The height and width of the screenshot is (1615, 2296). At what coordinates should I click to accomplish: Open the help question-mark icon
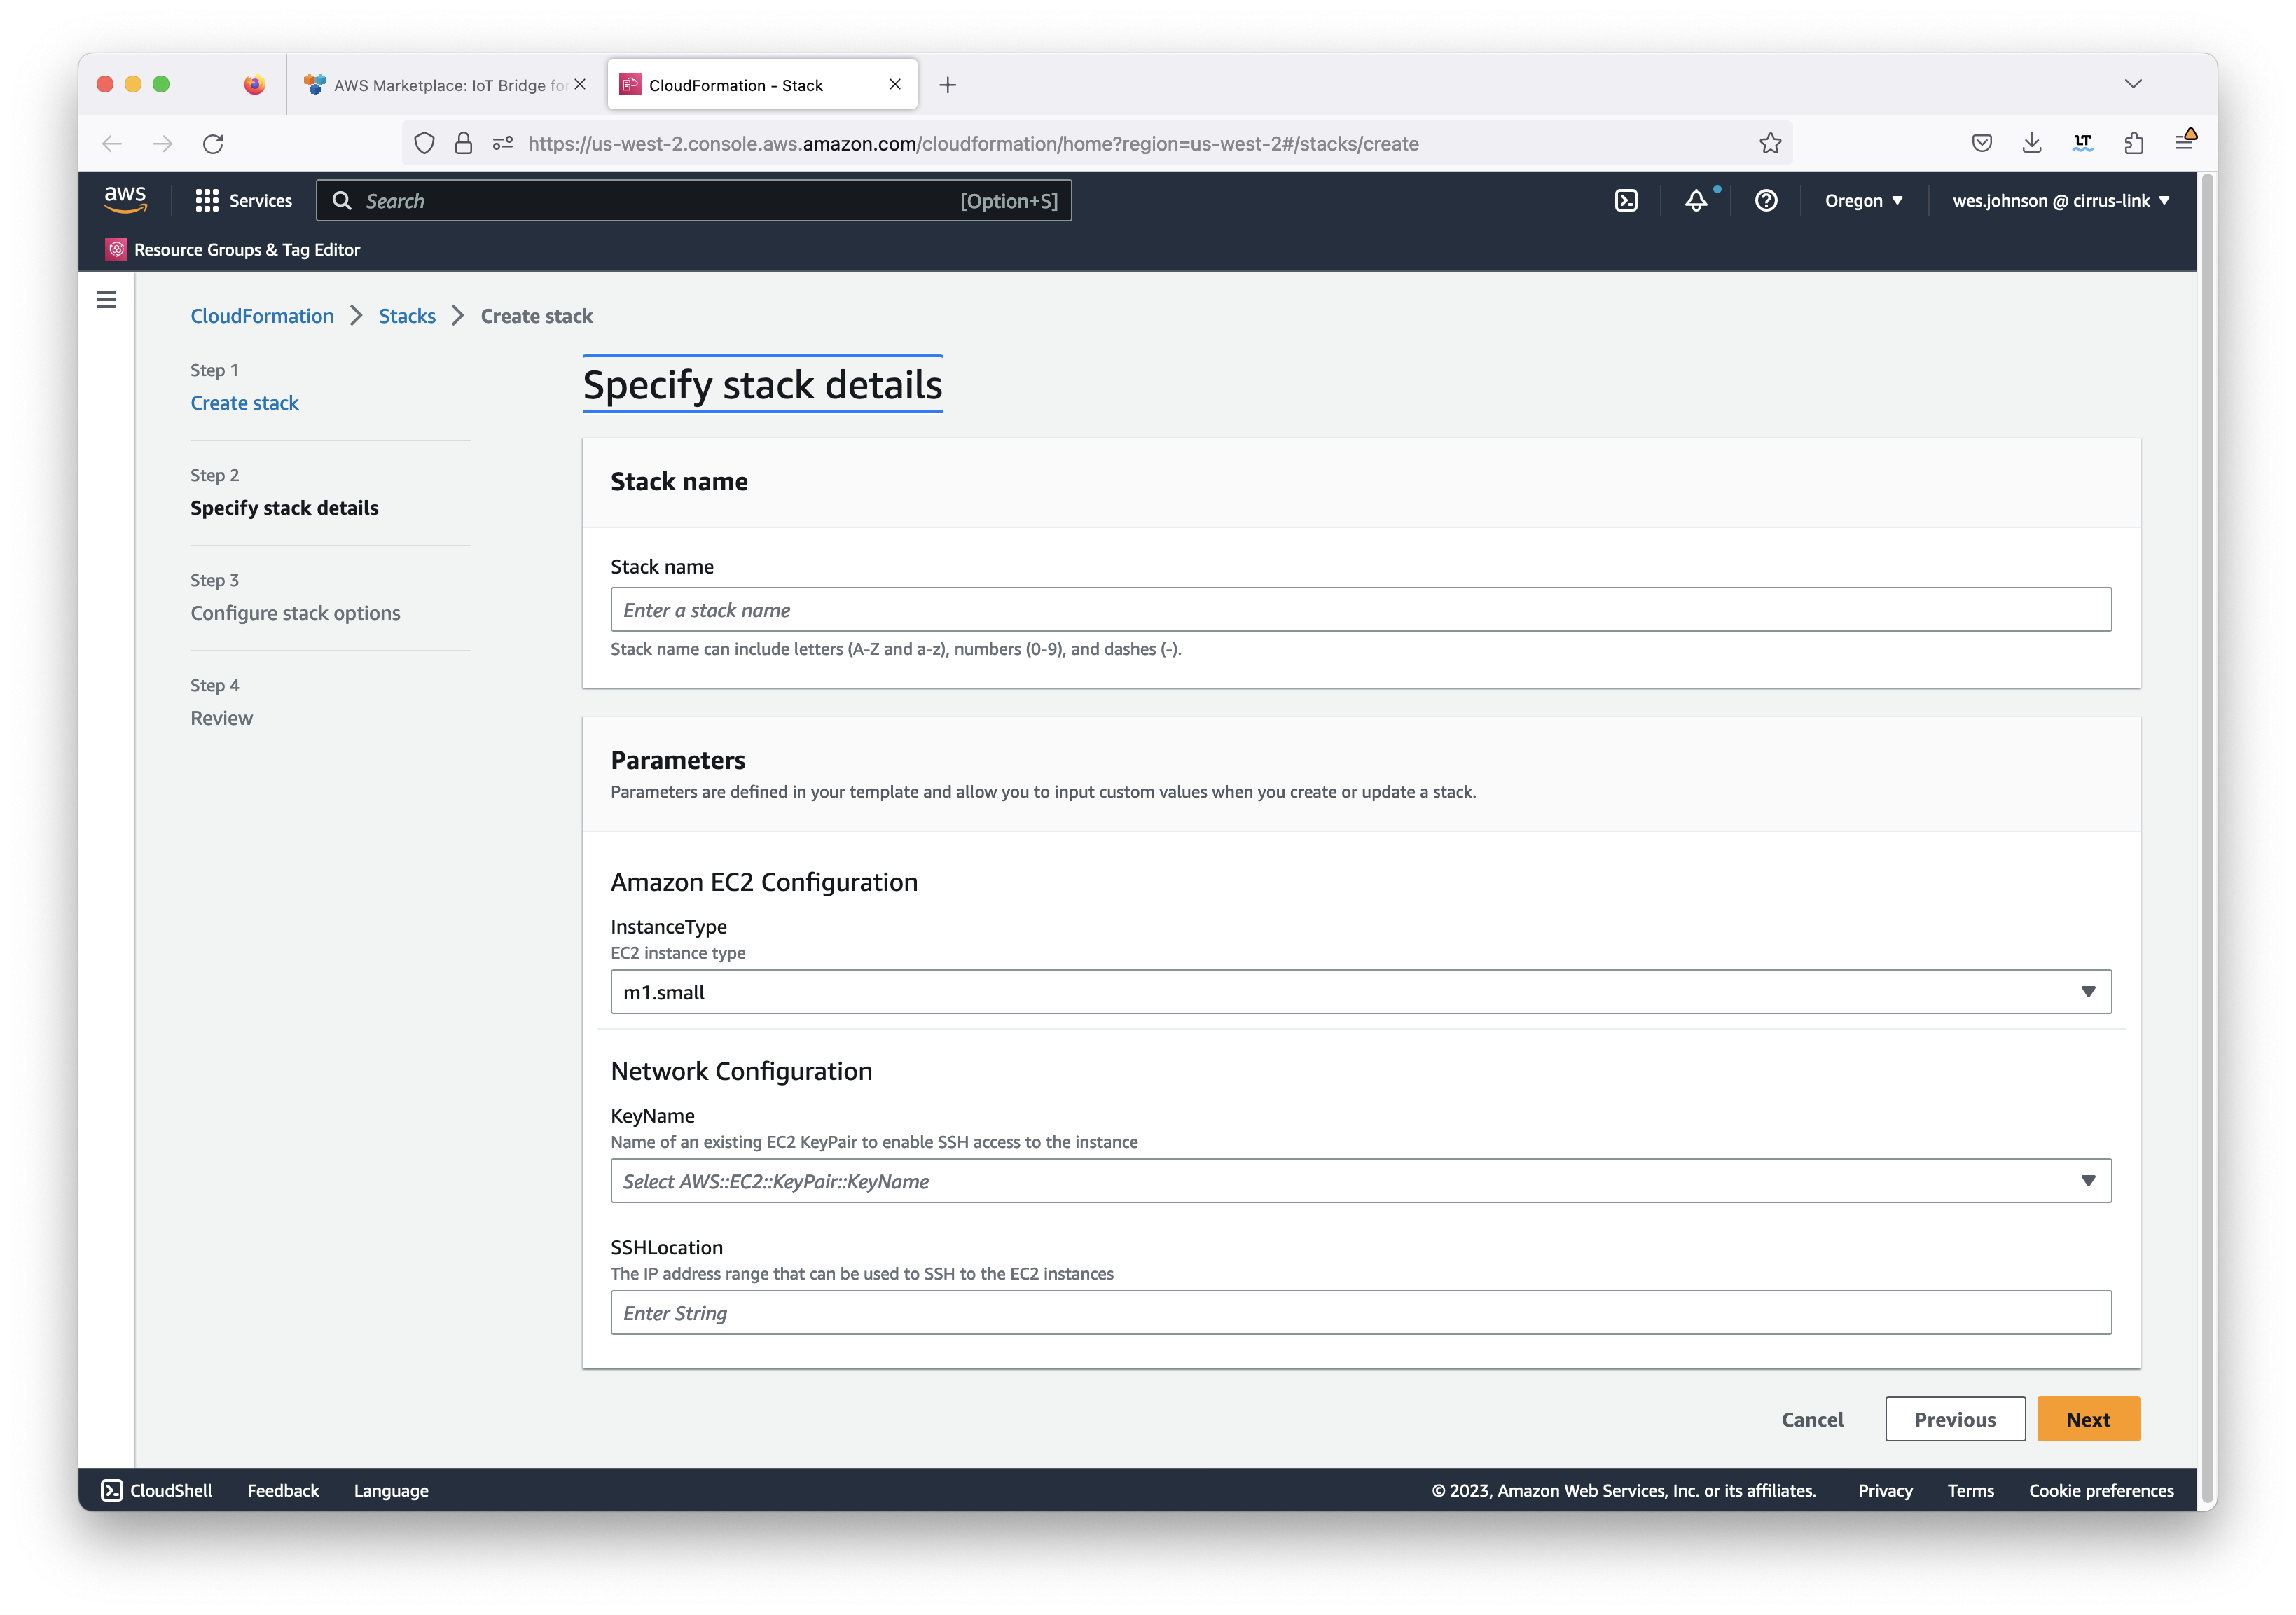coord(1766,201)
